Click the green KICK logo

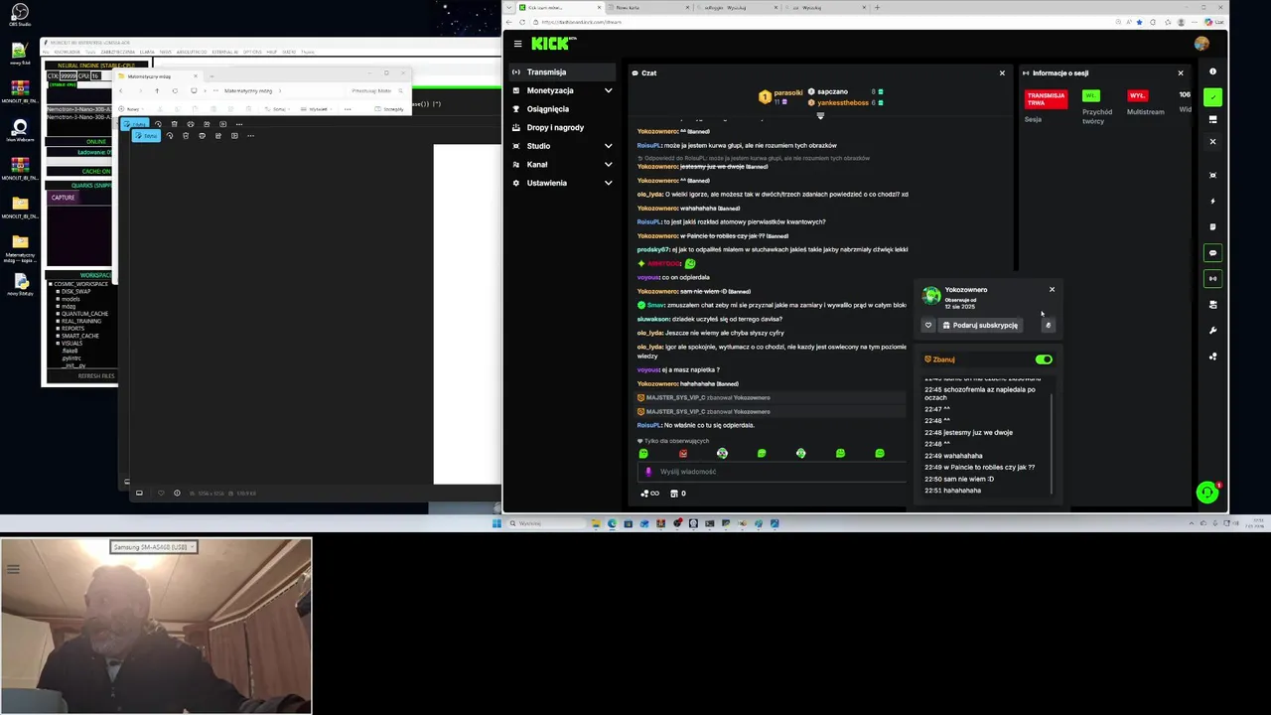pos(552,44)
